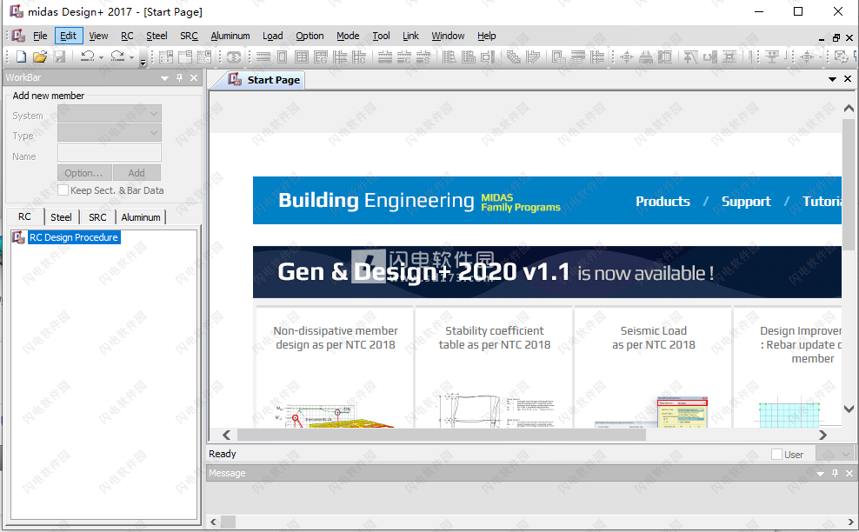Click the Save floppy disk icon
Screen dimensions: 859x532
point(60,57)
